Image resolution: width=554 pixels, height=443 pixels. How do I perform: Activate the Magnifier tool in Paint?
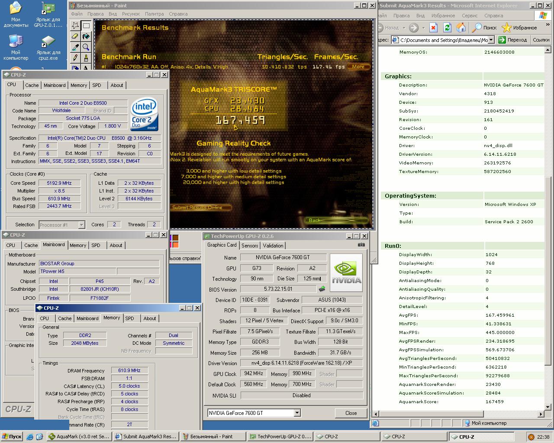pos(86,47)
